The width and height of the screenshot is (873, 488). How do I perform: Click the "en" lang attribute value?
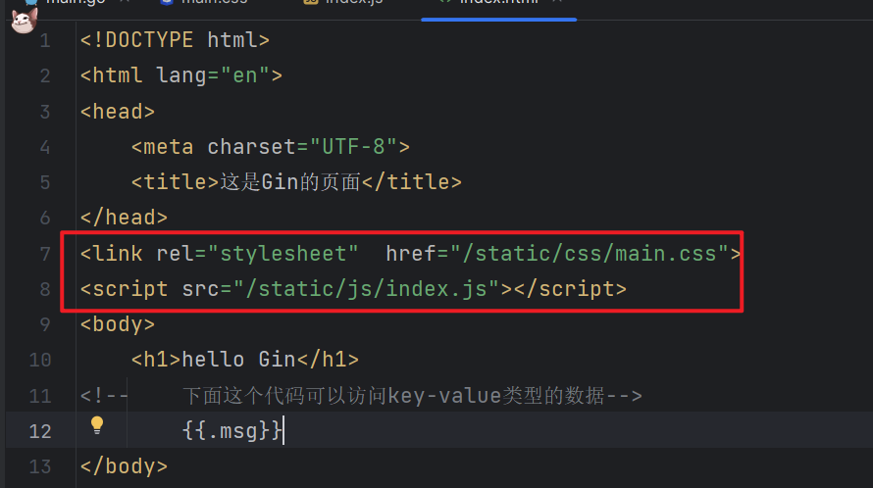pyautogui.click(x=245, y=75)
